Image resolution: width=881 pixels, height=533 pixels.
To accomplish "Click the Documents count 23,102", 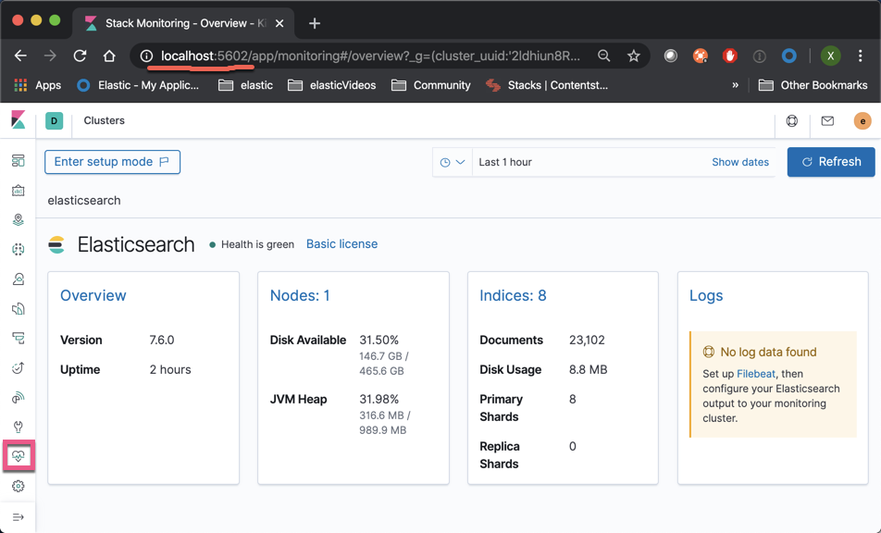I will click(587, 341).
